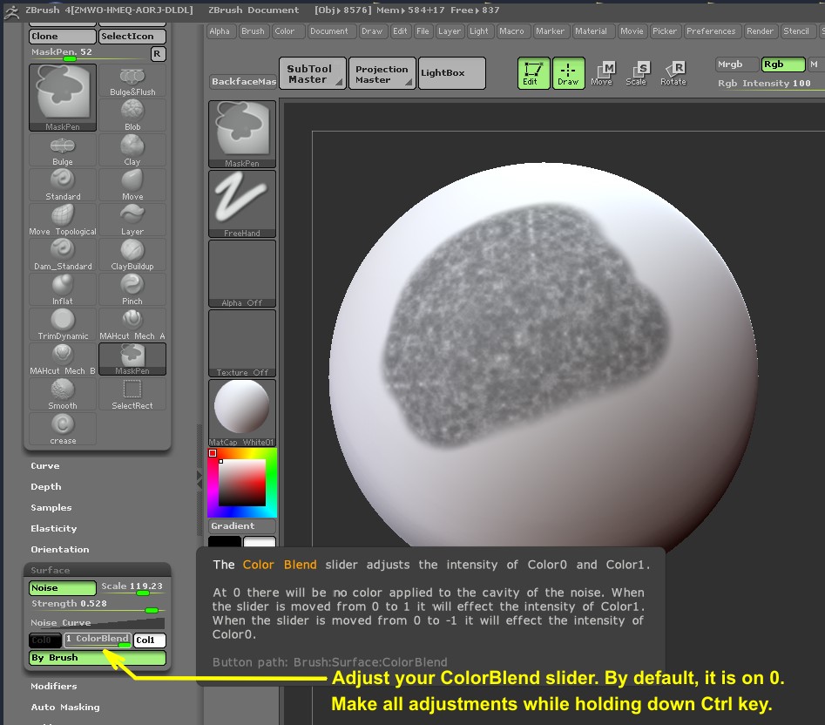Screen dimensions: 825x725
Task: Select the Dam_Standard brush
Action: coord(63,254)
